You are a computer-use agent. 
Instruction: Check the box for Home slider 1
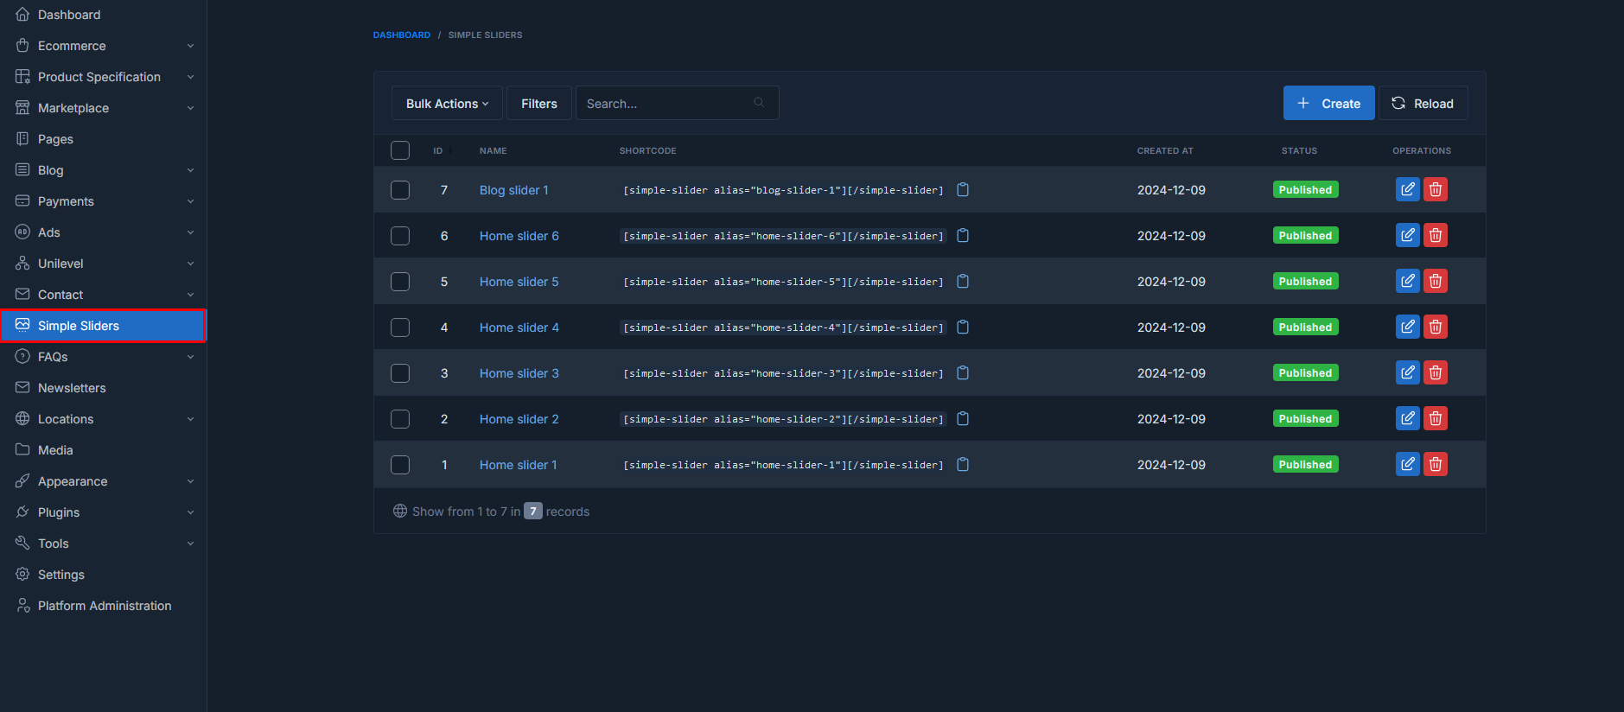[x=400, y=465]
